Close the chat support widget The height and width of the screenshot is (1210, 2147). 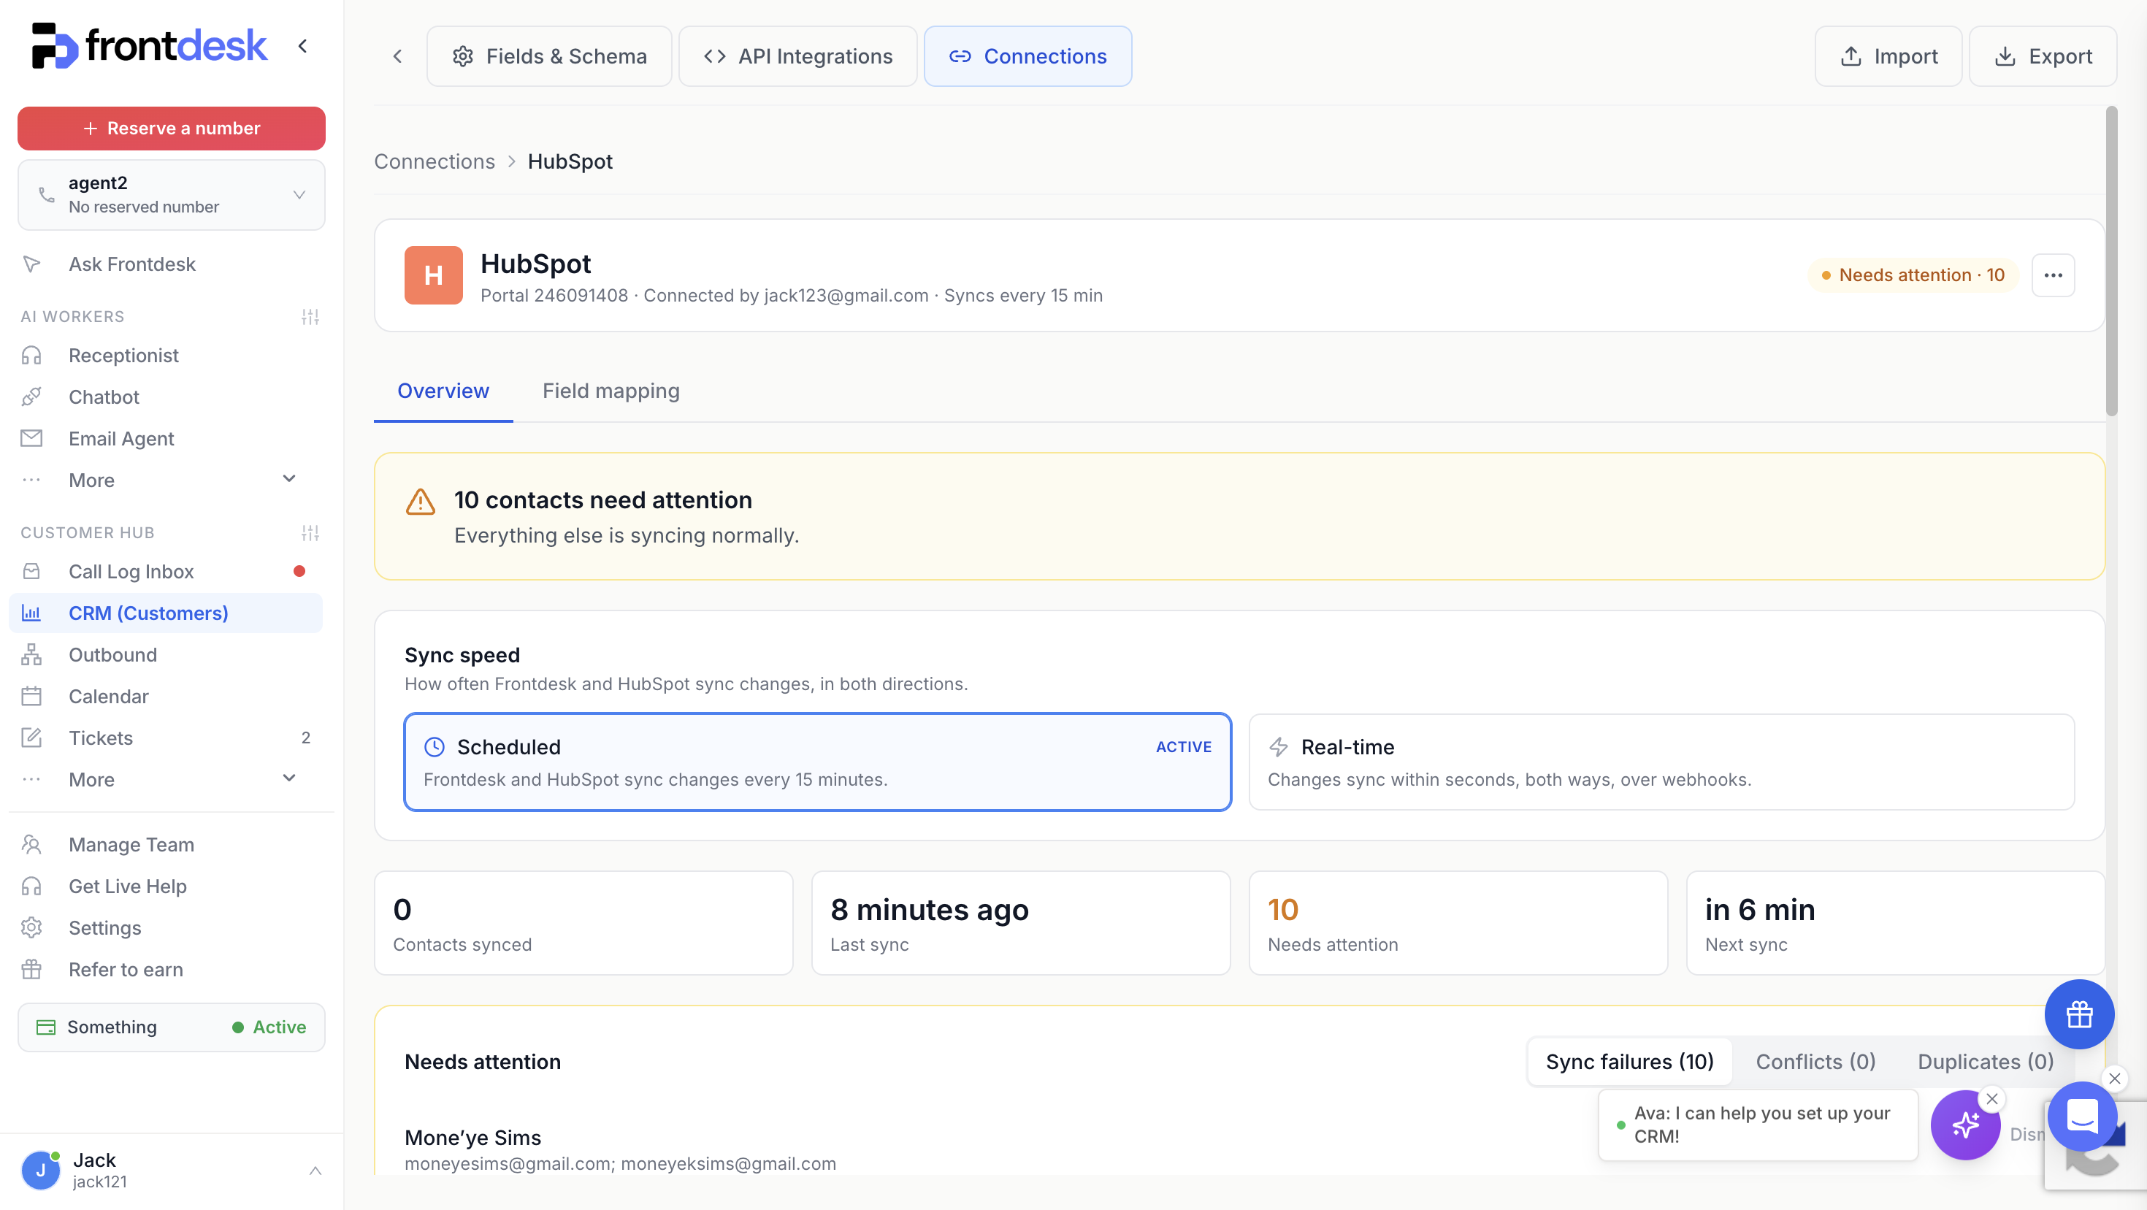coord(2114,1079)
